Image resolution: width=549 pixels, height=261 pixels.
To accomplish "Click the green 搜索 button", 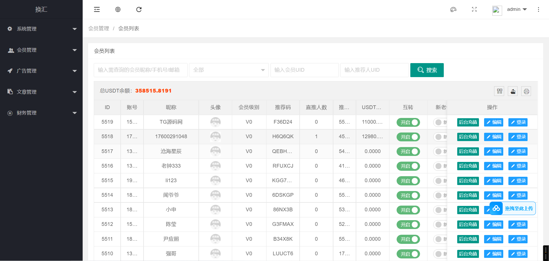I will pos(427,70).
